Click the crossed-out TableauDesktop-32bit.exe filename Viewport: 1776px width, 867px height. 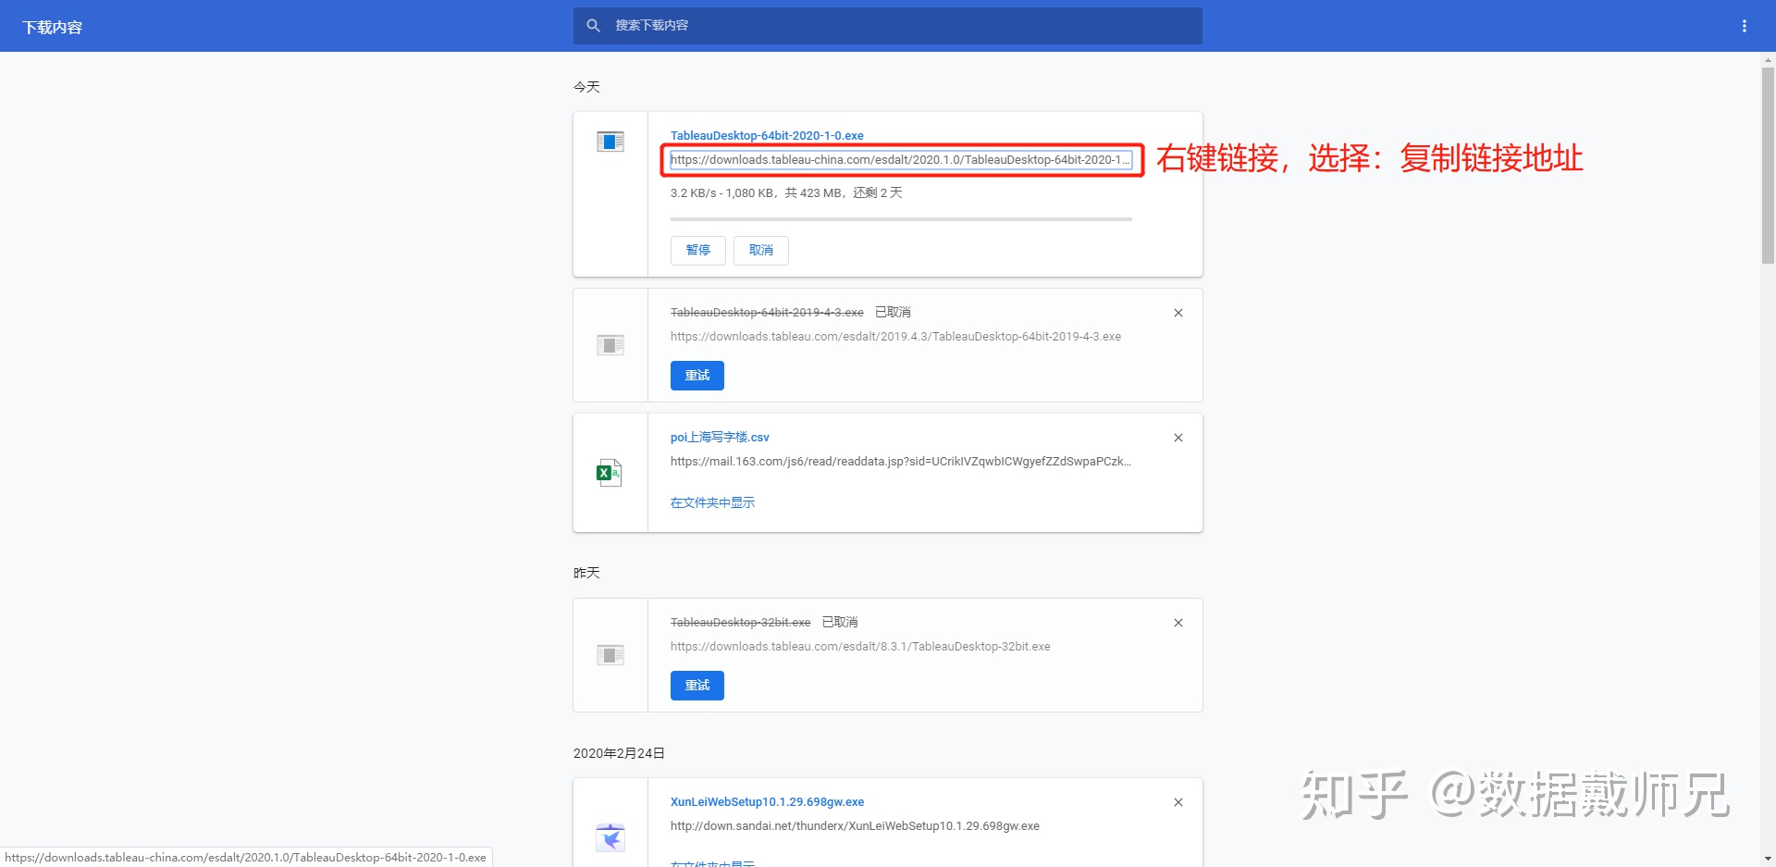[x=740, y=623]
